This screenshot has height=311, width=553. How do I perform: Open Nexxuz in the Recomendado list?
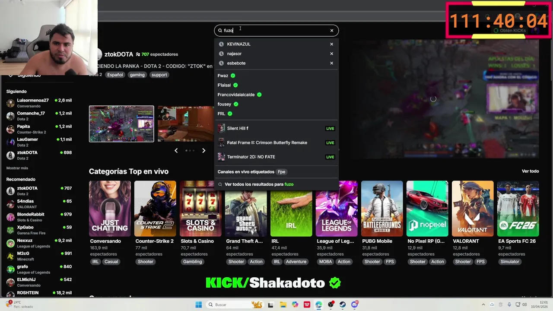(39, 243)
